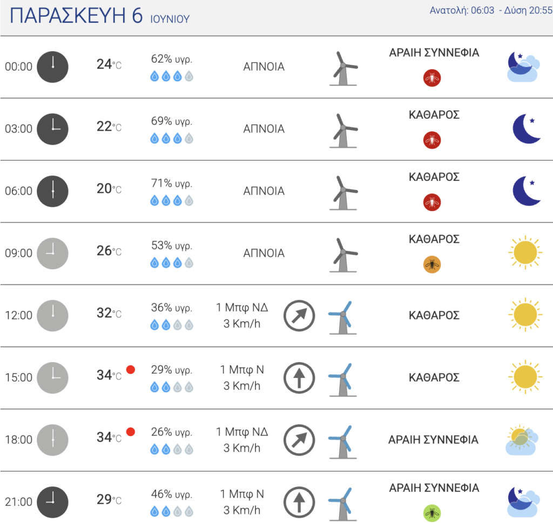This screenshot has height=529, width=553.
Task: Click the 34°C temperature at 18:00
Action: click(x=109, y=438)
